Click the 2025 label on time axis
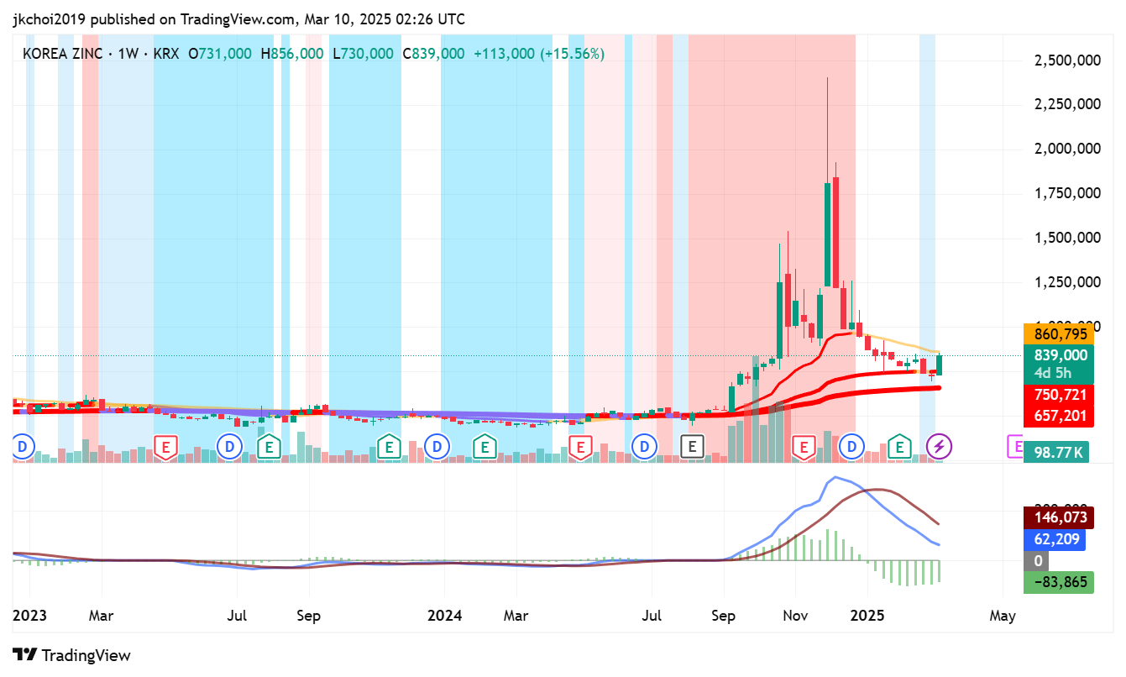This screenshot has height=677, width=1126. tap(868, 616)
